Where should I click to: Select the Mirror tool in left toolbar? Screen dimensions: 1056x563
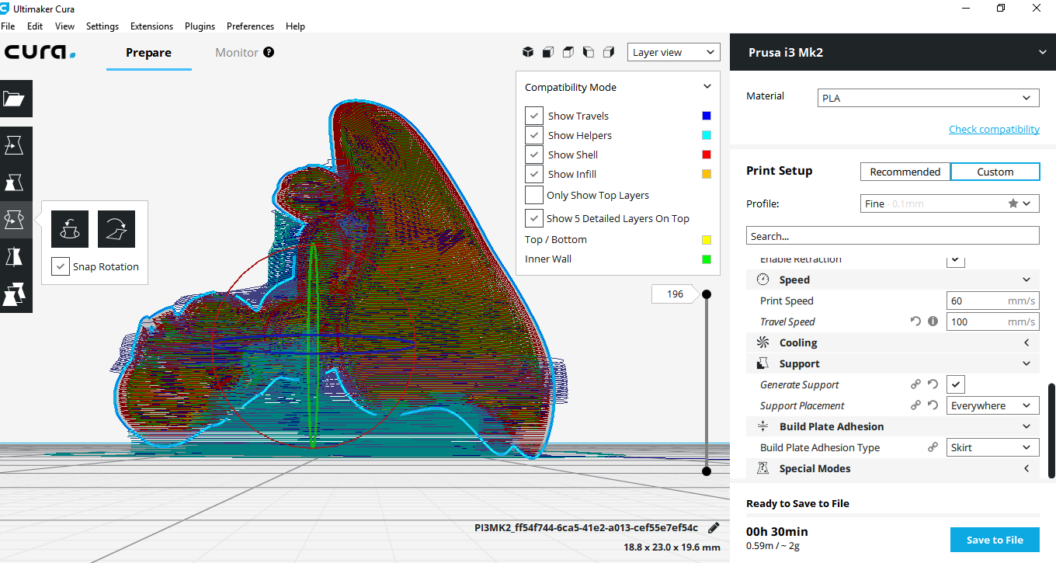(x=16, y=256)
